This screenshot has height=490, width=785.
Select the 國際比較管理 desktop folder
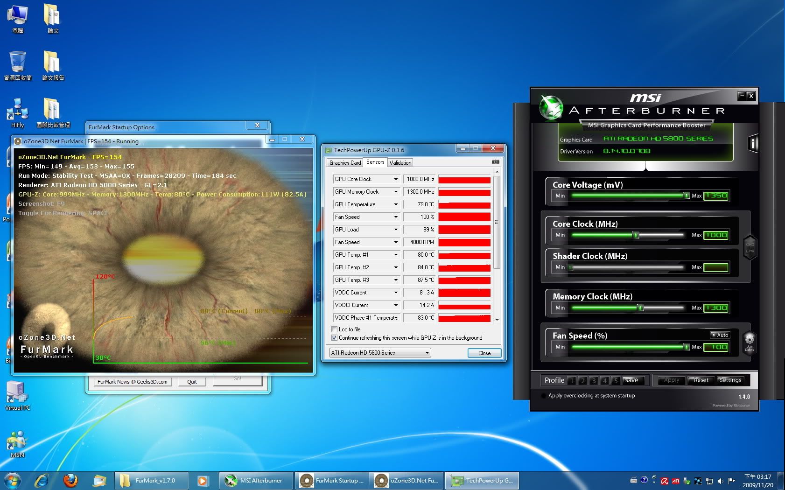(x=53, y=112)
